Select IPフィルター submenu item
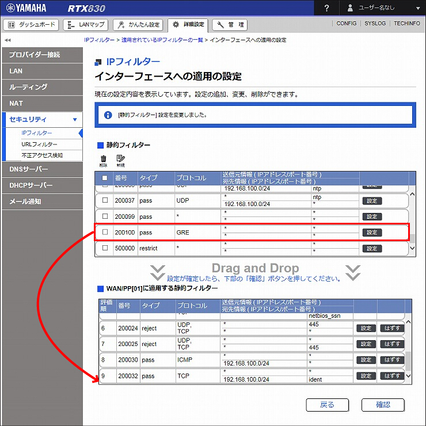Screen dimensions: 426x426 [x=37, y=133]
